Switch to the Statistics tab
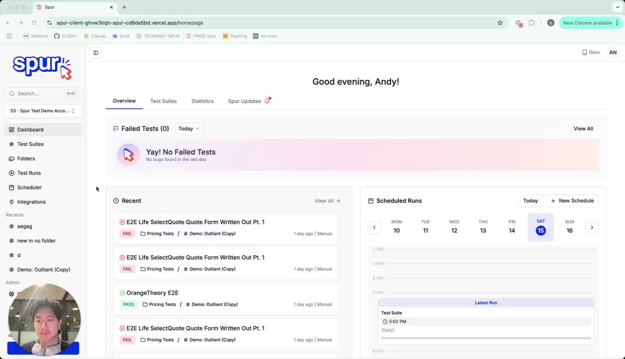This screenshot has height=359, width=625. (x=202, y=101)
